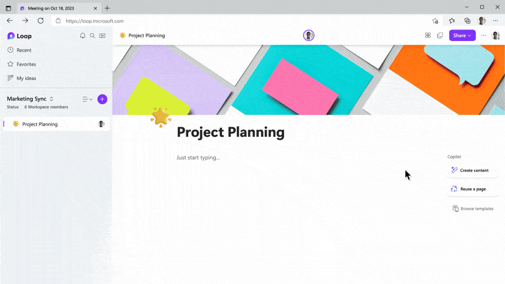
Task: Select Project Planning page in sidebar
Action: click(x=40, y=124)
